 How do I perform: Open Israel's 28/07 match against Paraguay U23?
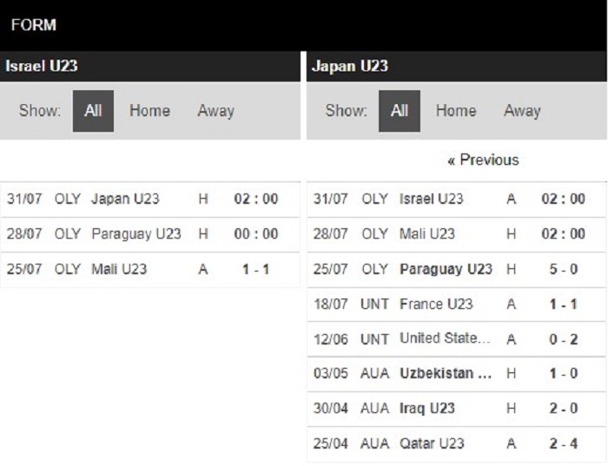[150, 234]
